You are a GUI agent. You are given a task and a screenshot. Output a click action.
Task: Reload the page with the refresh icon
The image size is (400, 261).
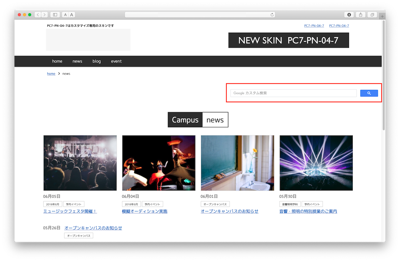272,15
